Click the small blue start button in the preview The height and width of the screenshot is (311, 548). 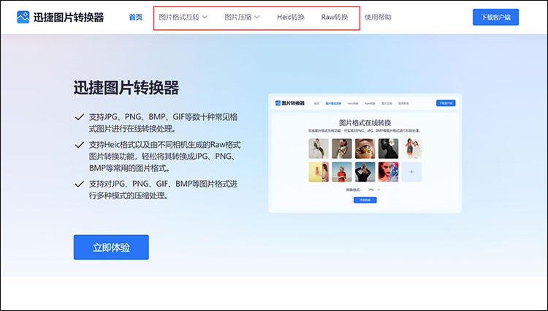tap(365, 200)
